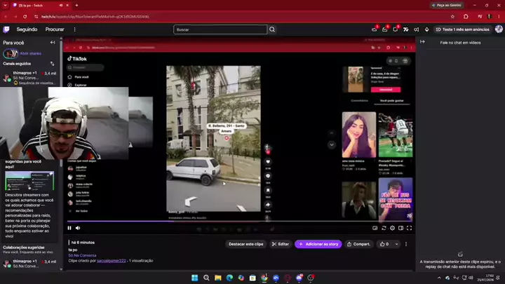Image resolution: width=505 pixels, height=284 pixels.
Task: Click the Editar clip button
Action: point(280,244)
